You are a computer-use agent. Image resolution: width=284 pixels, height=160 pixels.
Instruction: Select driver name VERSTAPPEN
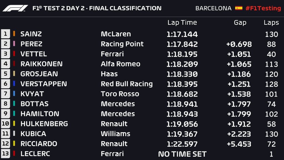44,84
